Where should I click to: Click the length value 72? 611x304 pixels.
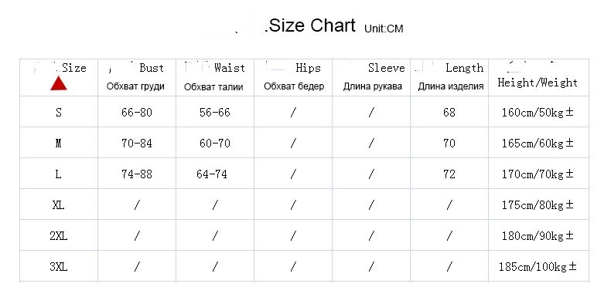(x=449, y=174)
